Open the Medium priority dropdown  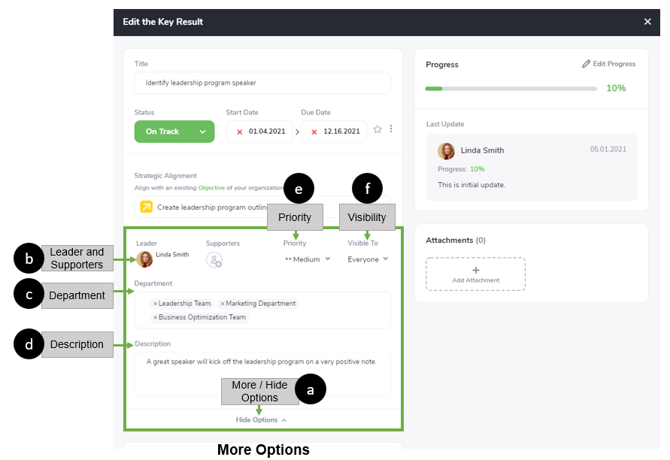[308, 259]
